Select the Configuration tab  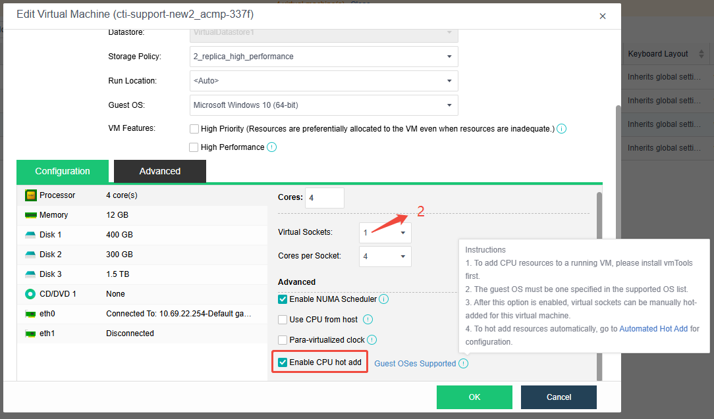(63, 170)
